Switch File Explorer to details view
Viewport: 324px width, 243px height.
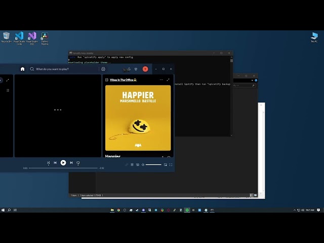point(251,195)
